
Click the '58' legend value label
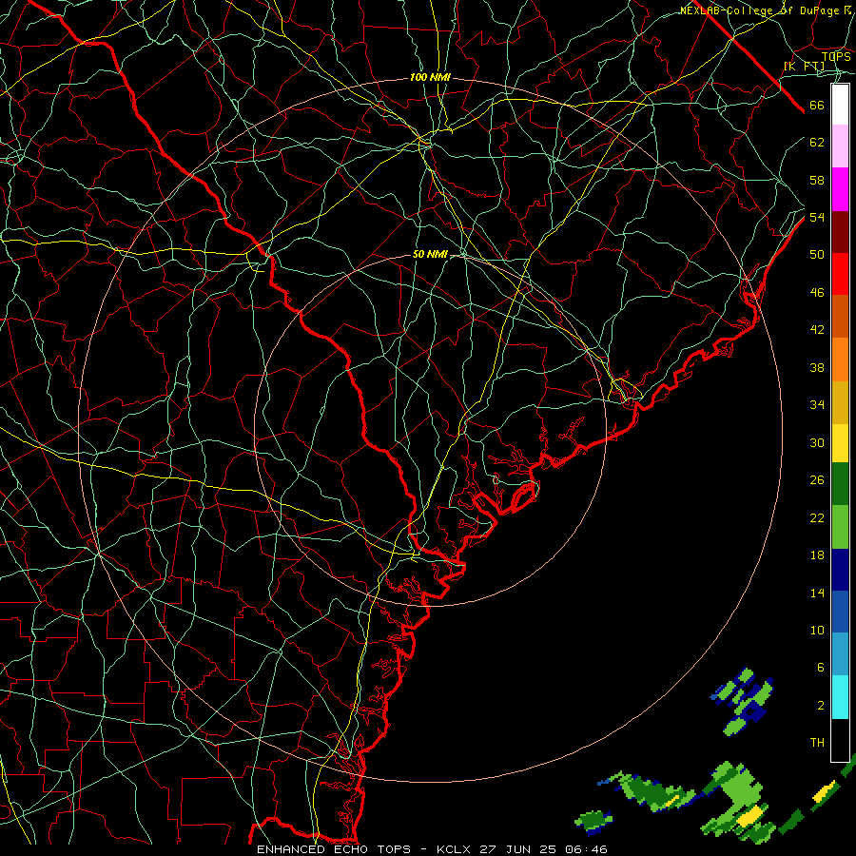pos(817,180)
